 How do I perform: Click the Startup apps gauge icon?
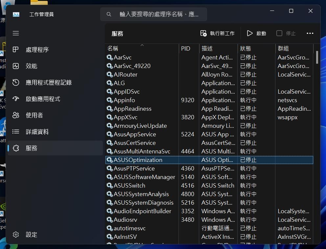click(16, 99)
